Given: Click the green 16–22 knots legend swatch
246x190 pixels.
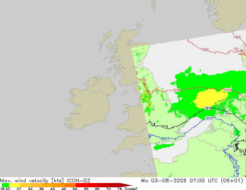Looking at the screenshot, I should (x=5, y=185).
